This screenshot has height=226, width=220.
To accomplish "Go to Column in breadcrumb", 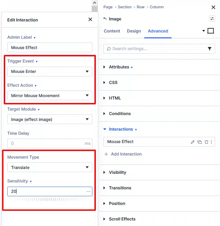I will [x=157, y=7].
